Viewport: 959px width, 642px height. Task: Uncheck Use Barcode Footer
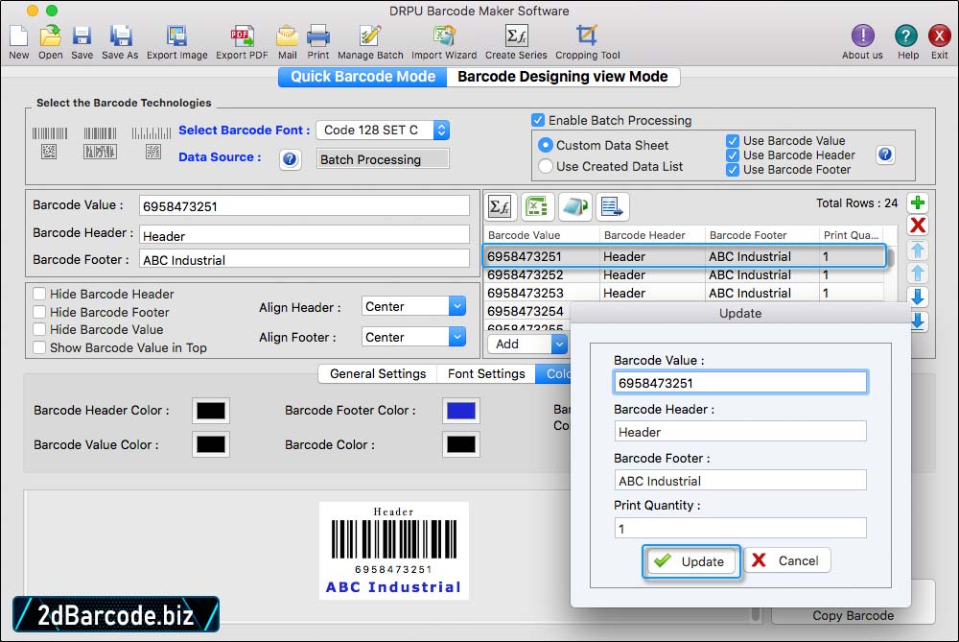pos(733,170)
